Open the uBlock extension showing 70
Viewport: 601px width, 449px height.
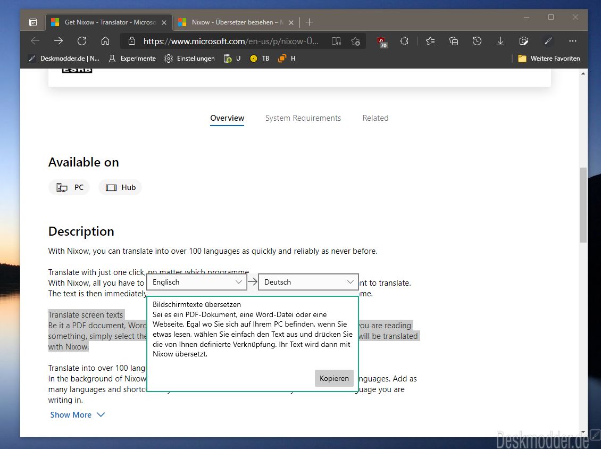[382, 42]
